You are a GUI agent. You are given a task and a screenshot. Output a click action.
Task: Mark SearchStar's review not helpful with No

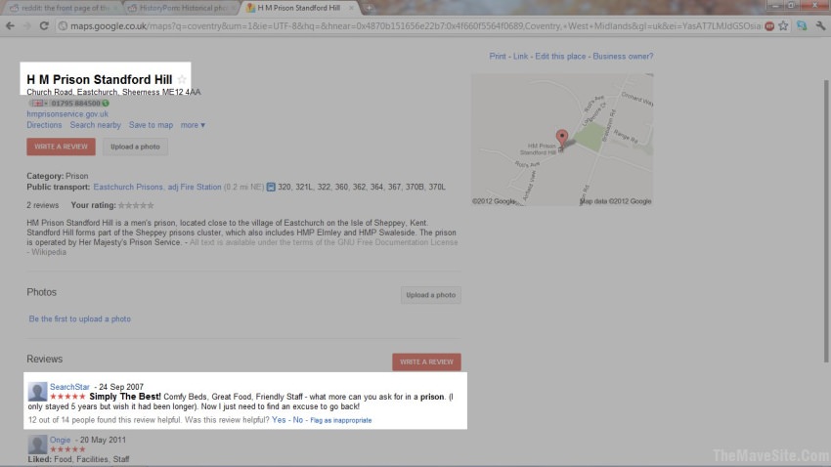(298, 420)
